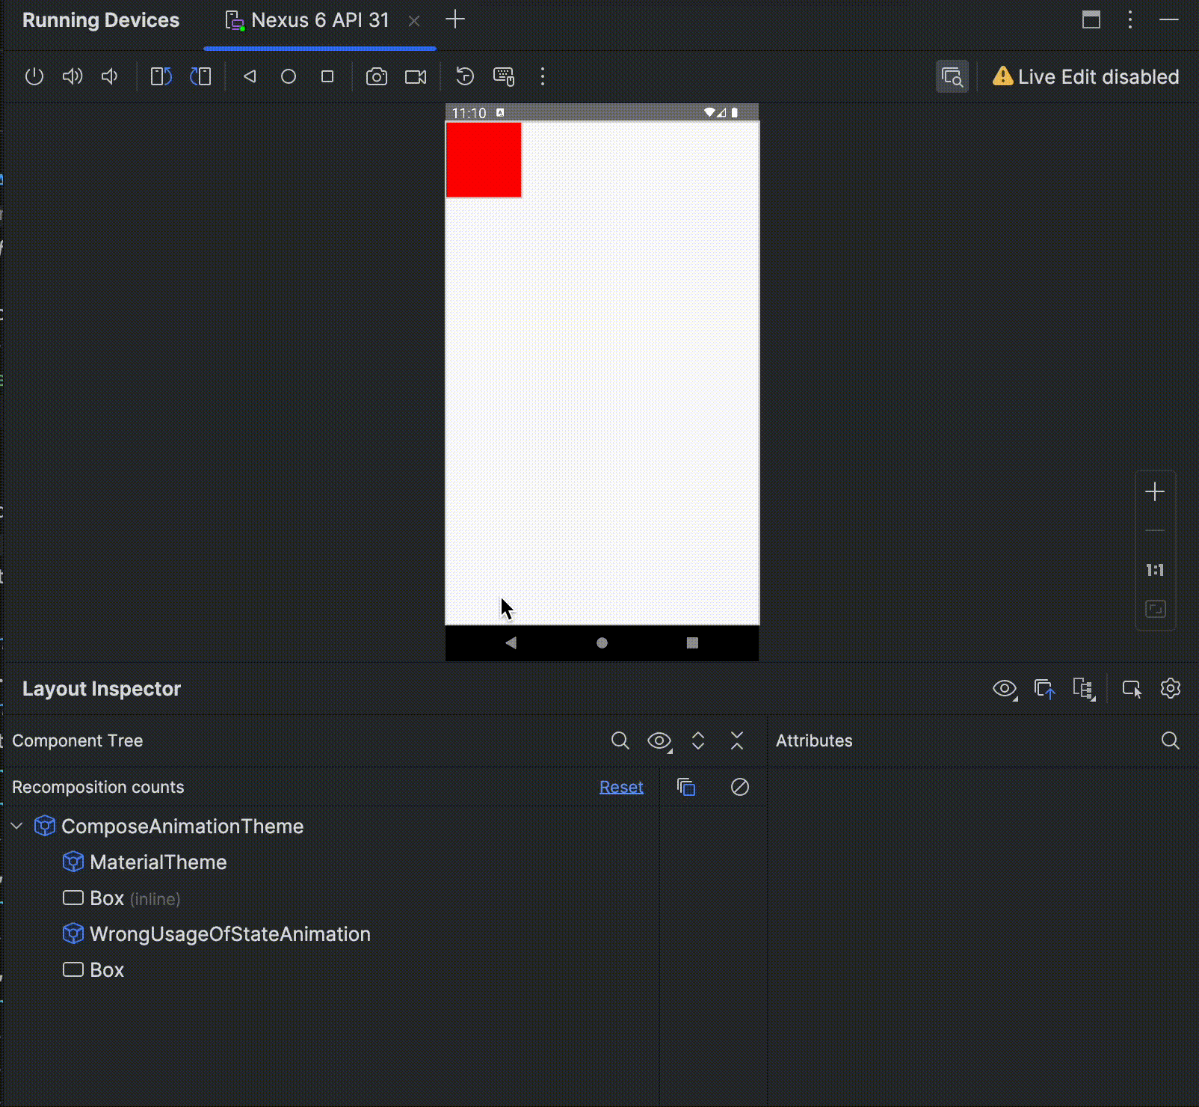Lower emulator volume with volume down icon

click(110, 76)
